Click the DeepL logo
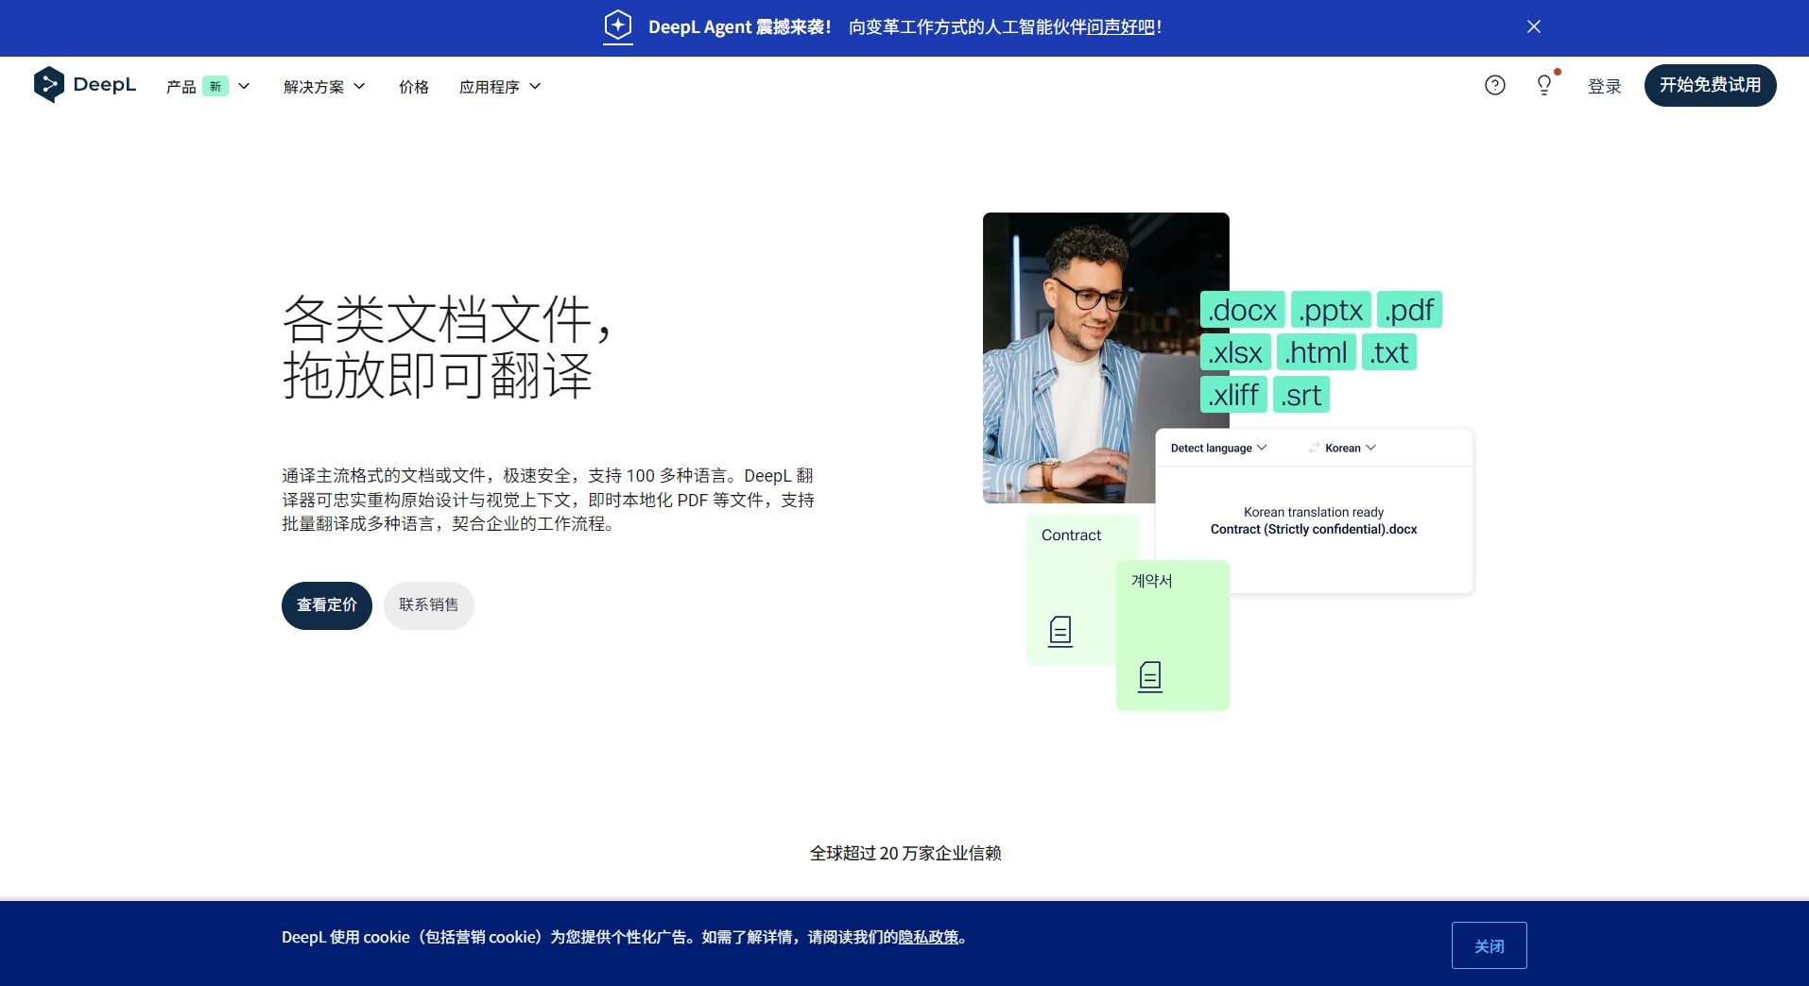The height and width of the screenshot is (986, 1809). pos(84,85)
